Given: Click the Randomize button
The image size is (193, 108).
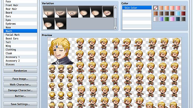Looking at the screenshot, I should click(20, 71).
